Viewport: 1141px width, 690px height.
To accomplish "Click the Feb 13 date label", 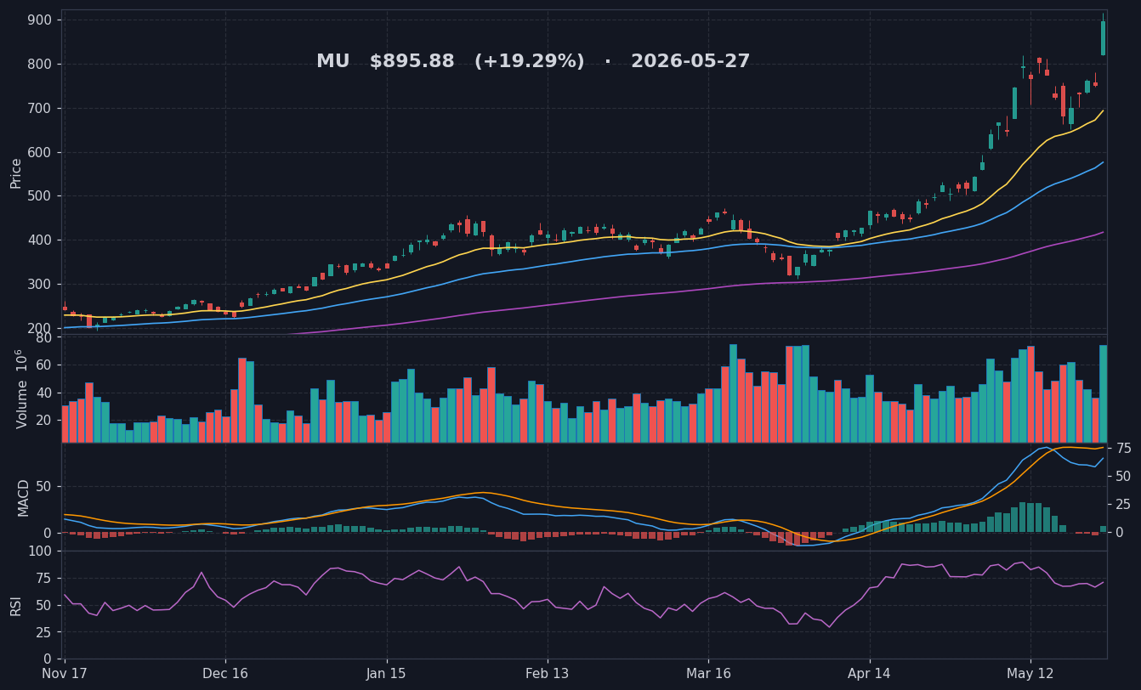I will (x=548, y=674).
